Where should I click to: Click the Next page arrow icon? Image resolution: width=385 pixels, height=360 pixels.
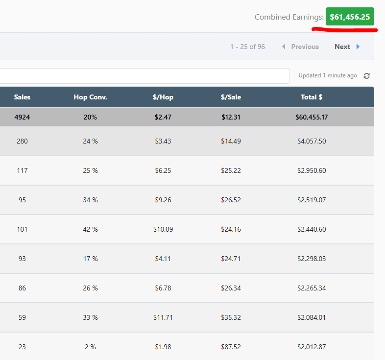pos(358,47)
